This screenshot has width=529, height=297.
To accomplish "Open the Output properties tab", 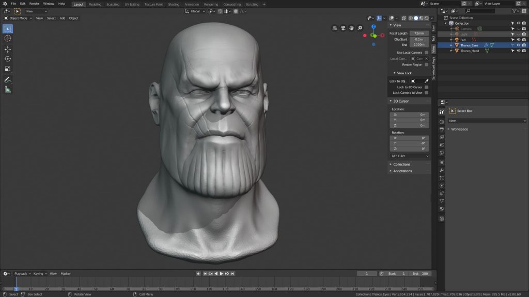I will (442, 129).
